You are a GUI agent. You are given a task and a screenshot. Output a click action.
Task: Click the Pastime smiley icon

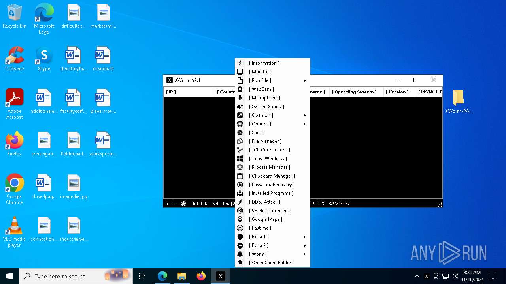240,228
